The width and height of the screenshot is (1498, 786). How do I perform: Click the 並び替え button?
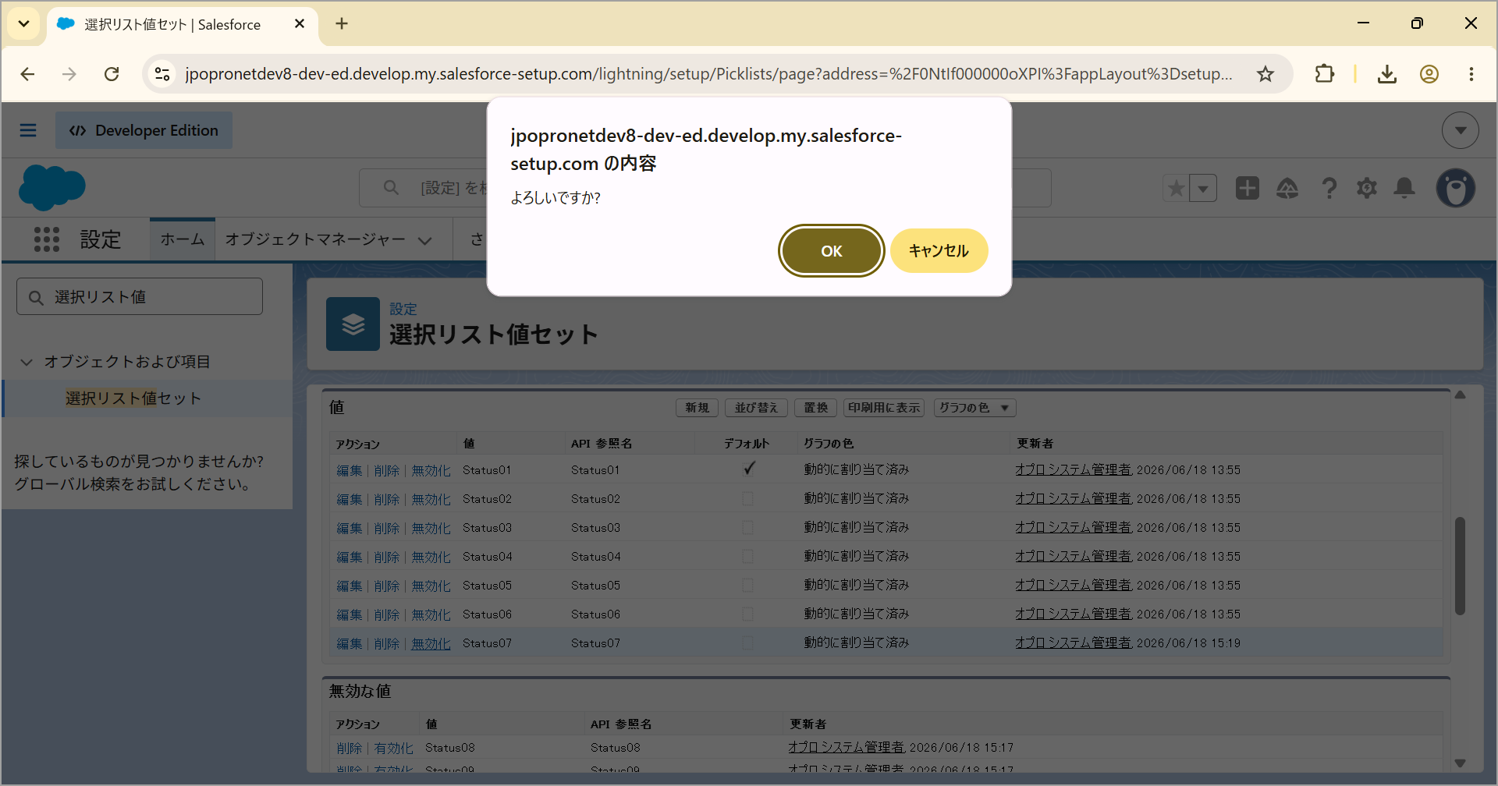pos(757,408)
